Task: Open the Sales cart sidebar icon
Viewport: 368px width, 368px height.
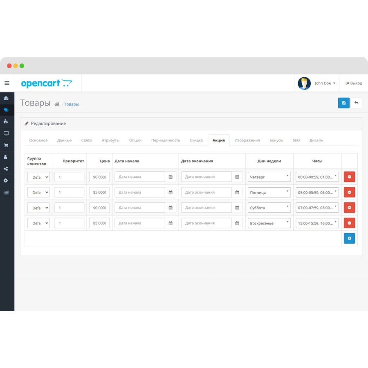Action: coord(6,145)
